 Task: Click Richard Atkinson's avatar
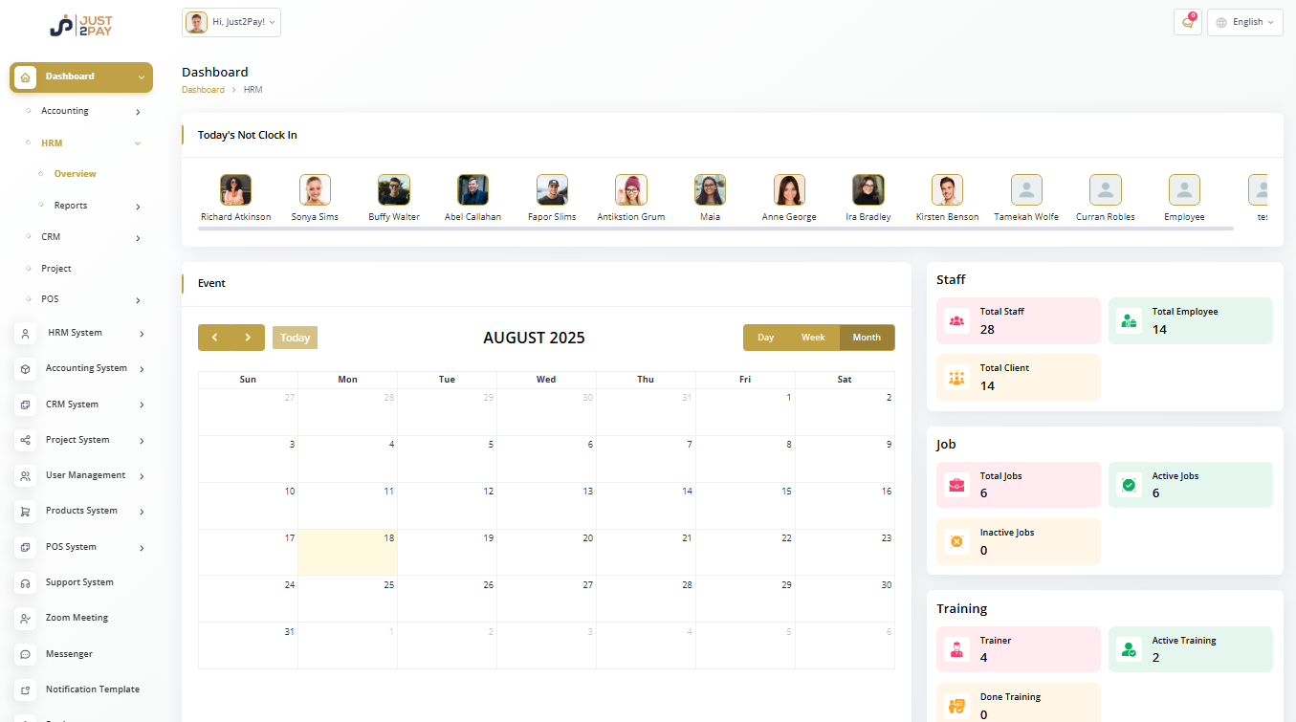235,189
